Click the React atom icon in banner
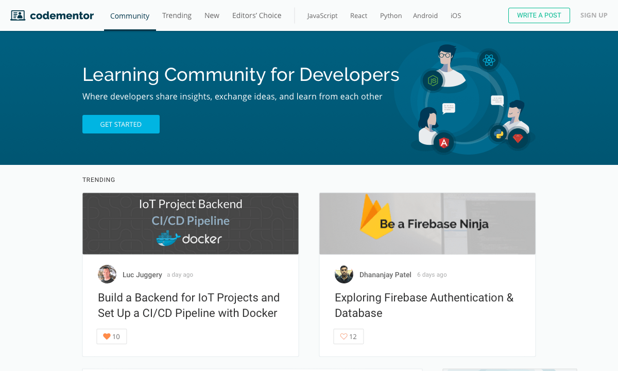Image resolution: width=618 pixels, height=371 pixels. [489, 60]
